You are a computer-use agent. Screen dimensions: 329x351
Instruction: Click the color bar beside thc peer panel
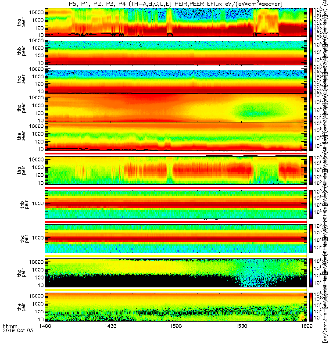pos(311,79)
